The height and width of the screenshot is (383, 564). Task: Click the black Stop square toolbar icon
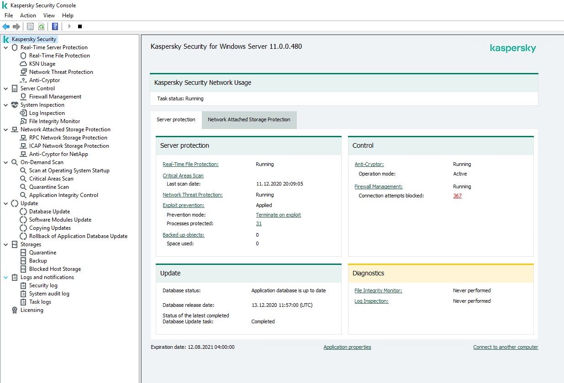80,26
